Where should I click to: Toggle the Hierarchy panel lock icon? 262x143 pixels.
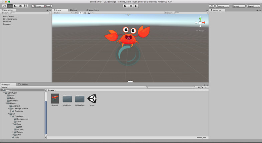tap(47, 11)
